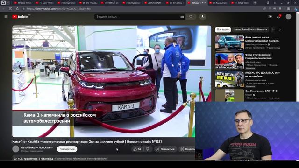Click the 'Поделиться' share button
Image resolution: width=299 pixels, height=168 pixels.
[x=165, y=149]
